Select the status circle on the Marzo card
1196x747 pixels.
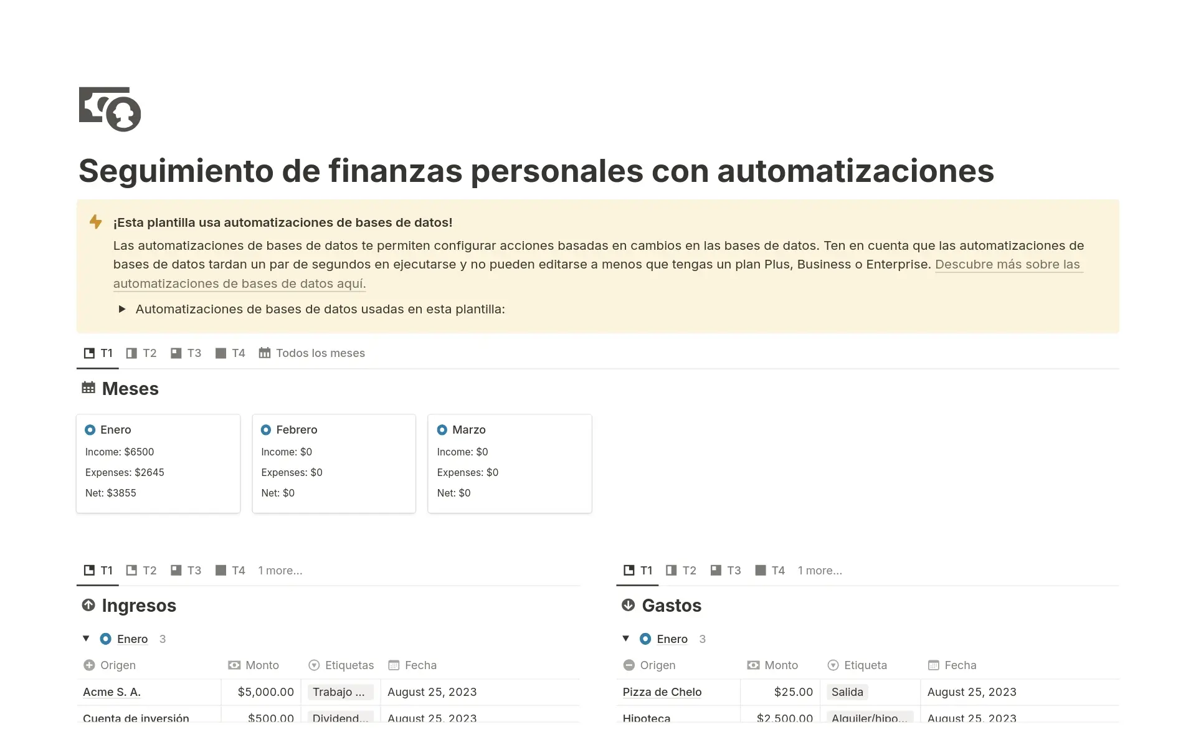tap(443, 429)
